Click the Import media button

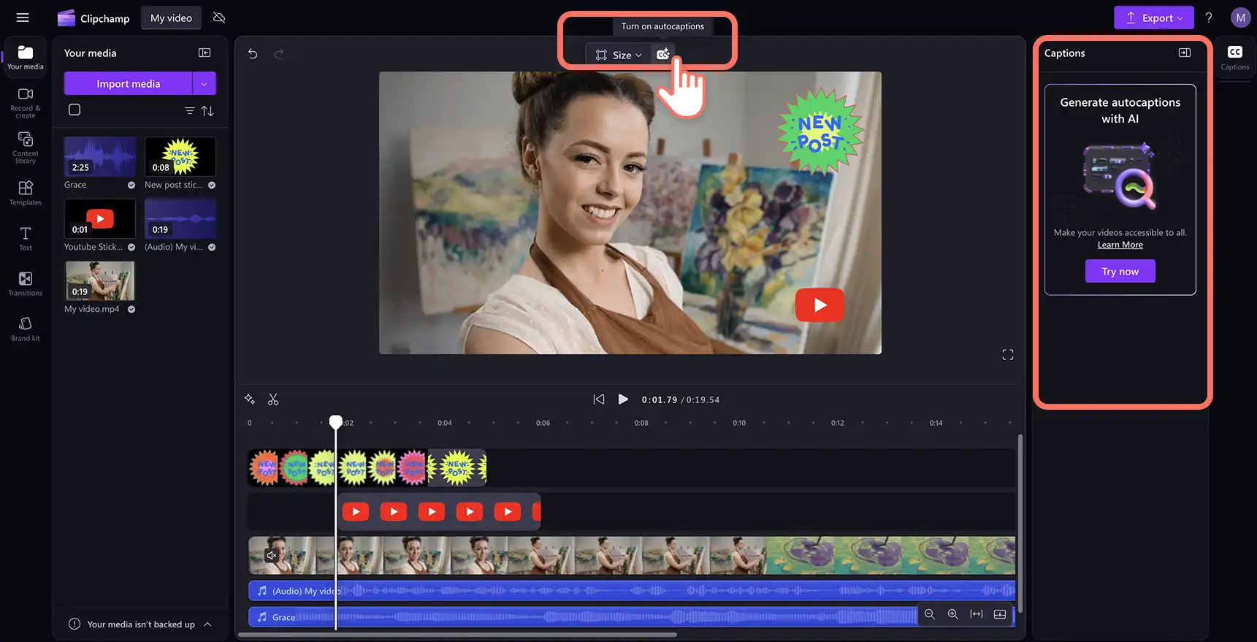click(128, 83)
